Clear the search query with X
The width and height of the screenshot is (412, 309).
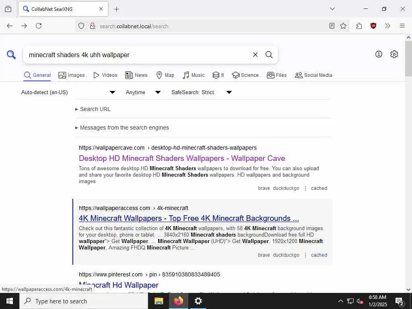[x=255, y=55]
